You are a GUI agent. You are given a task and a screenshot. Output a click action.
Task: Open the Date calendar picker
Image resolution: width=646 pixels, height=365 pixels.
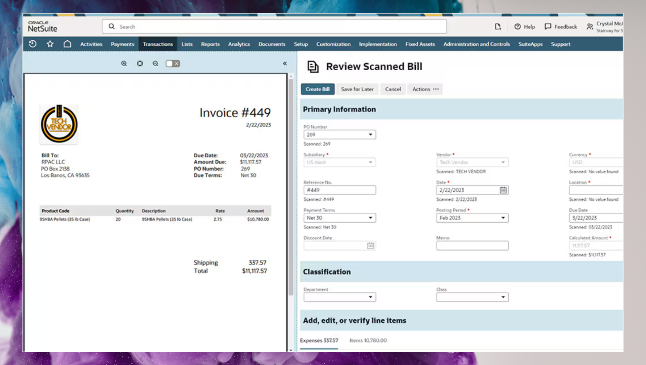503,190
